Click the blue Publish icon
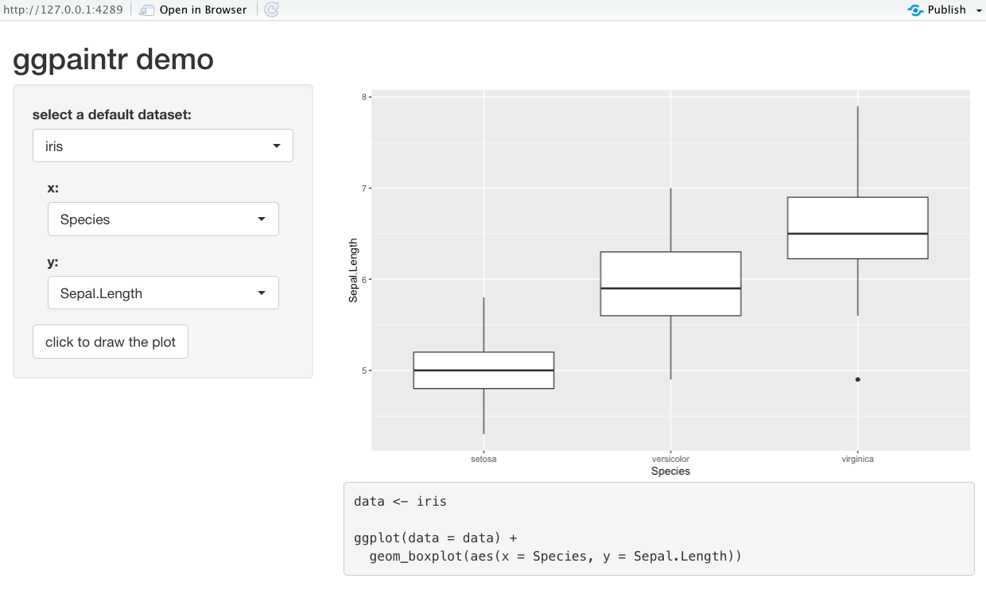Screen dimensions: 986x590 915,10
